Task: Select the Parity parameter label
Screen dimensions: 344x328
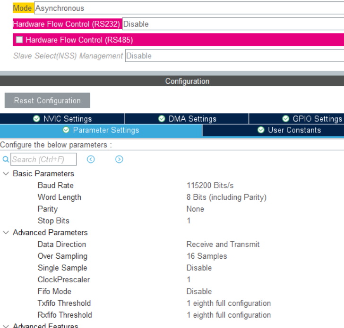Action: click(x=48, y=209)
